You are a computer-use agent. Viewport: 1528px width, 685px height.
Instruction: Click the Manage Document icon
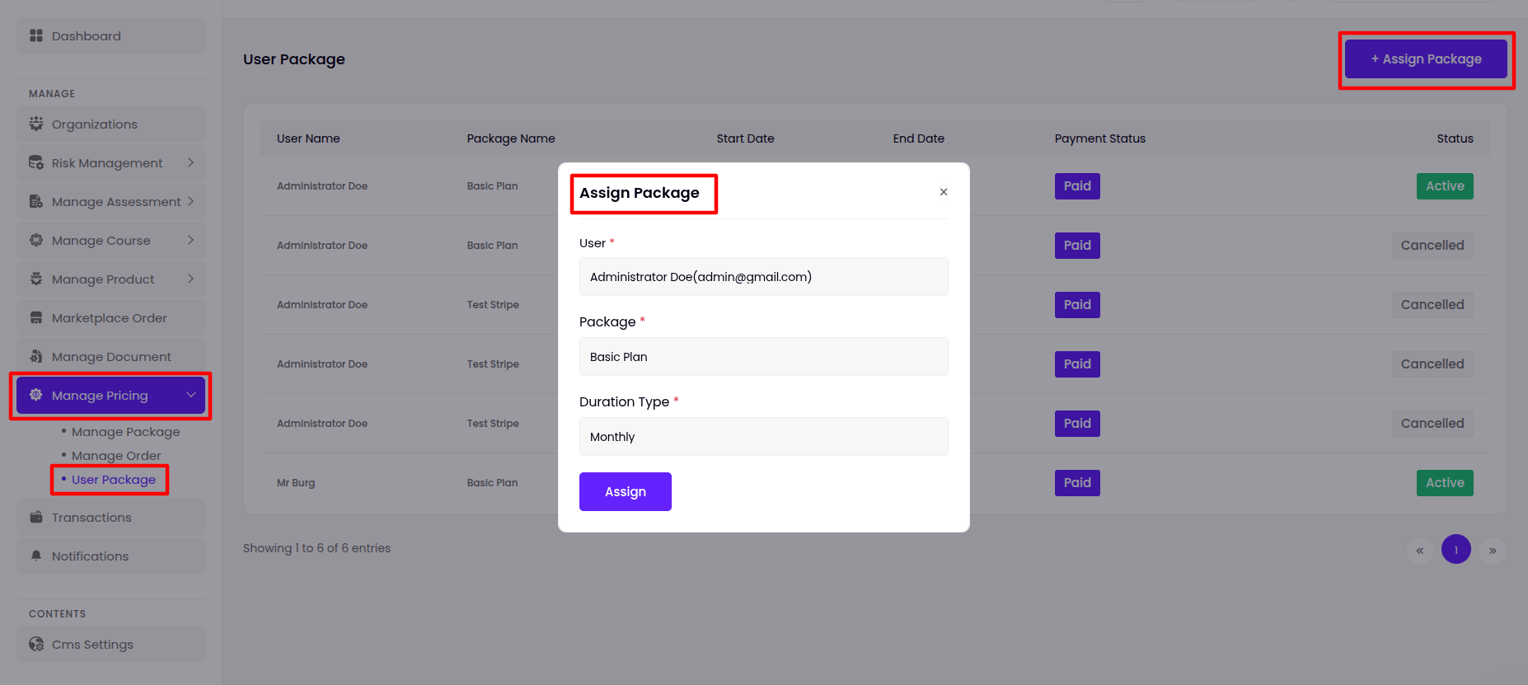pos(36,356)
